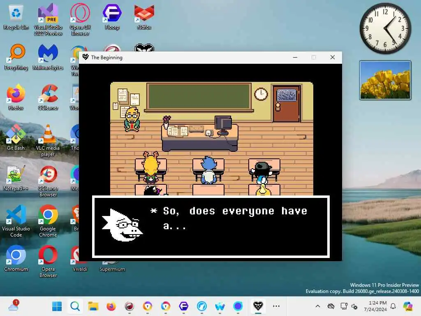This screenshot has width=421, height=316.
Task: Open the Windows Start menu
Action: (x=57, y=306)
